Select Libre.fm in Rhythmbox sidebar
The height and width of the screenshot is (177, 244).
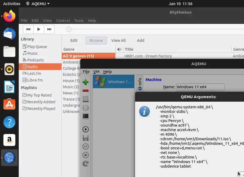tap(40, 80)
